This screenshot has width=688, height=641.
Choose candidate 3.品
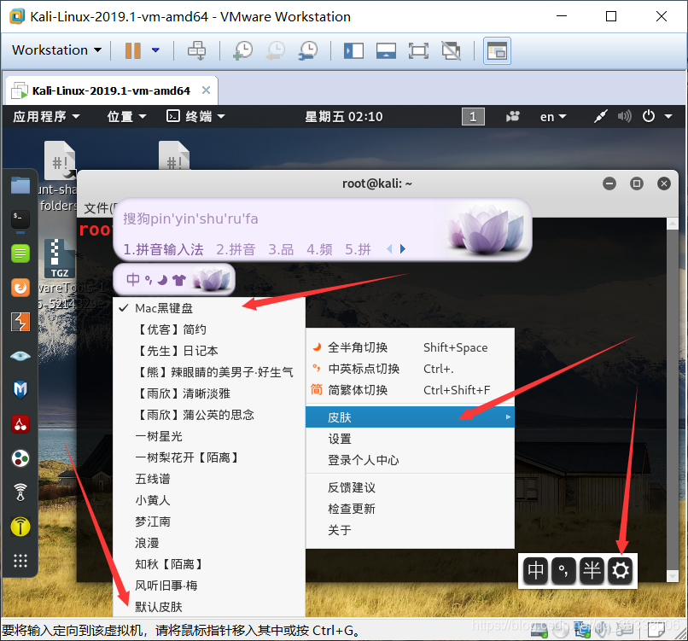tap(281, 249)
